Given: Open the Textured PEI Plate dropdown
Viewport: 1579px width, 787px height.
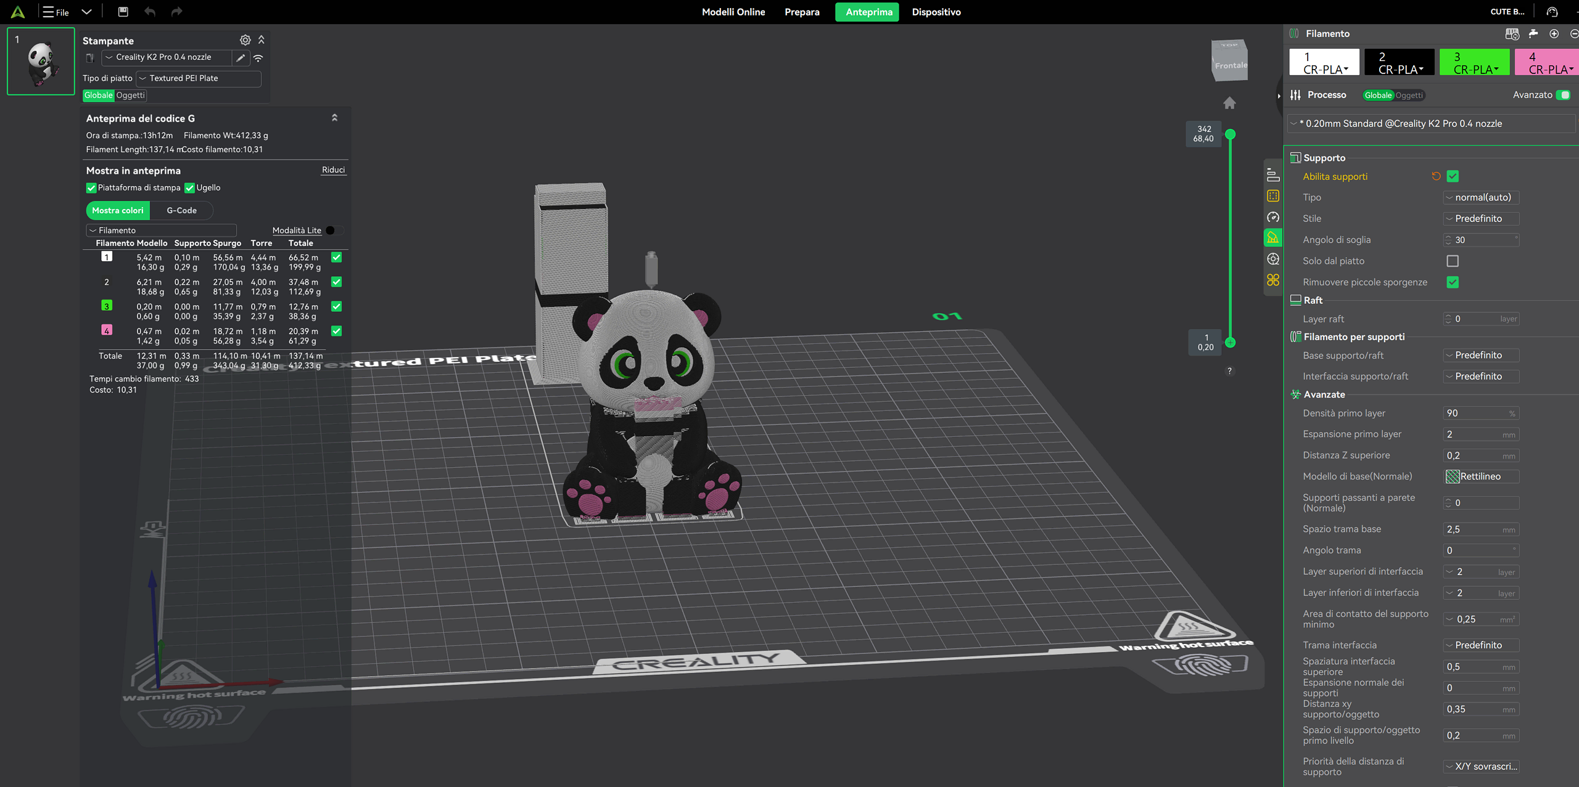Looking at the screenshot, I should (x=198, y=78).
